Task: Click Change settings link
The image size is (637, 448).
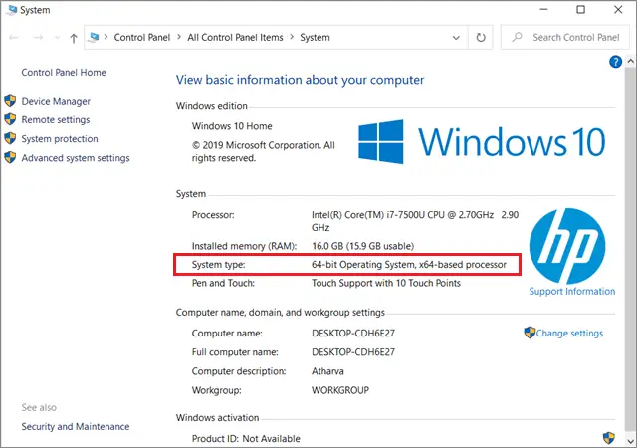Action: click(569, 333)
